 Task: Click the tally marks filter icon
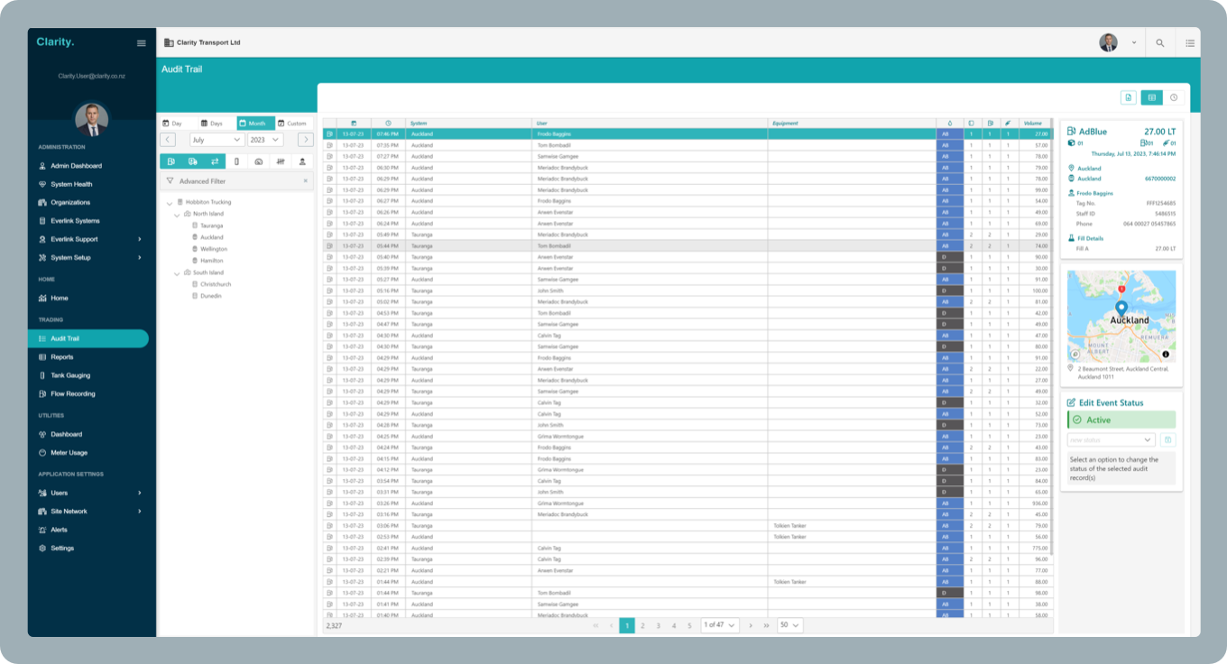281,161
